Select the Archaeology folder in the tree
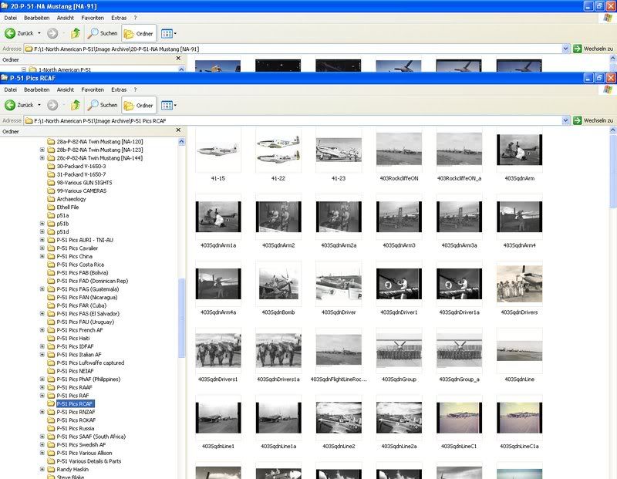The width and height of the screenshot is (617, 479). coord(71,199)
